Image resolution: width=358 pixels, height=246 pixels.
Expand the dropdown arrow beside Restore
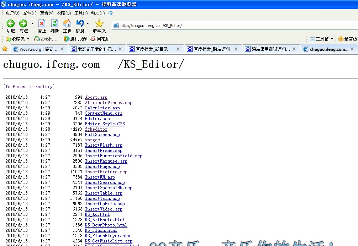pyautogui.click(x=88, y=23)
